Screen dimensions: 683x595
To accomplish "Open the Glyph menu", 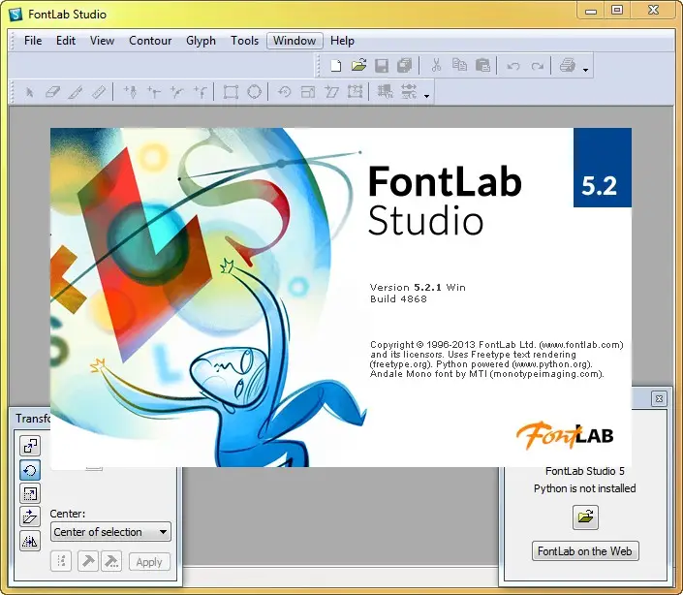I will click(x=201, y=41).
